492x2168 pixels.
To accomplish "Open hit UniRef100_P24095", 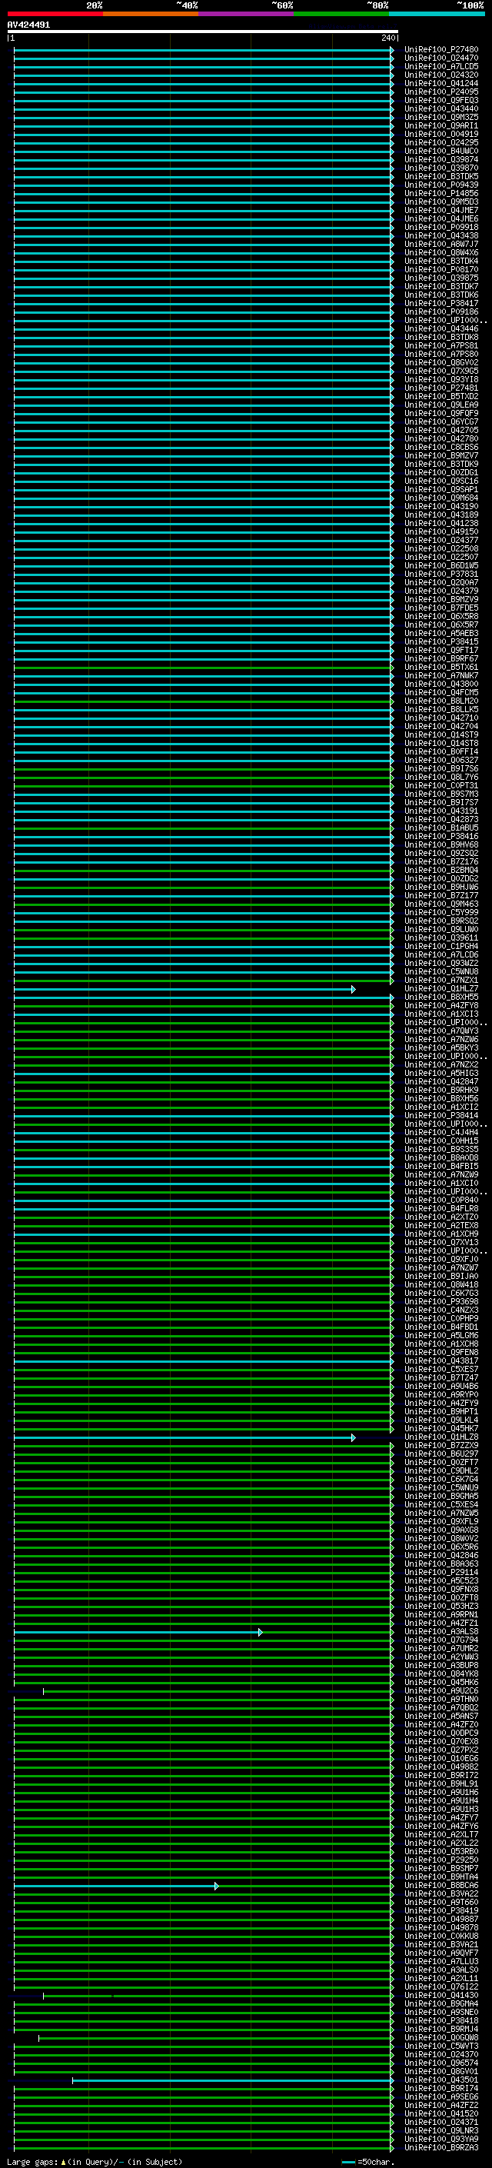I will coord(440,92).
